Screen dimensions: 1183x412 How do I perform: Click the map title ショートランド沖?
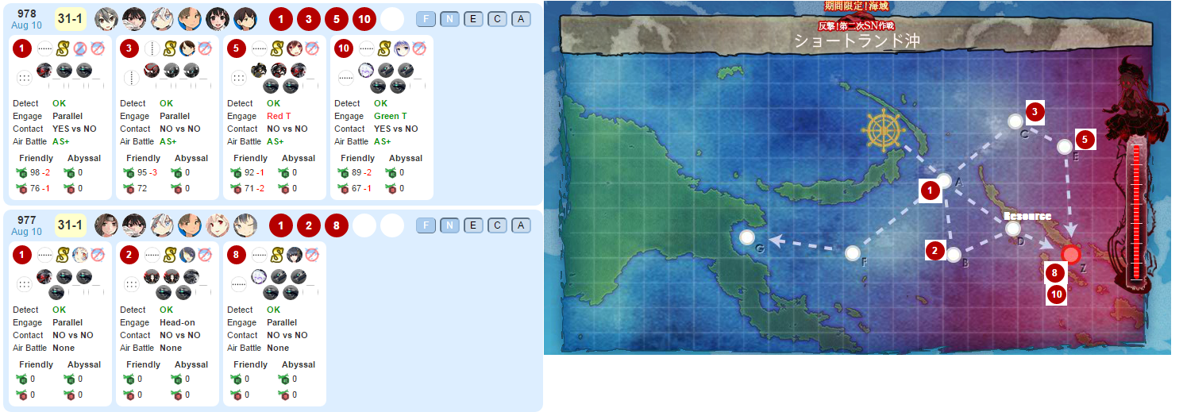(x=857, y=40)
